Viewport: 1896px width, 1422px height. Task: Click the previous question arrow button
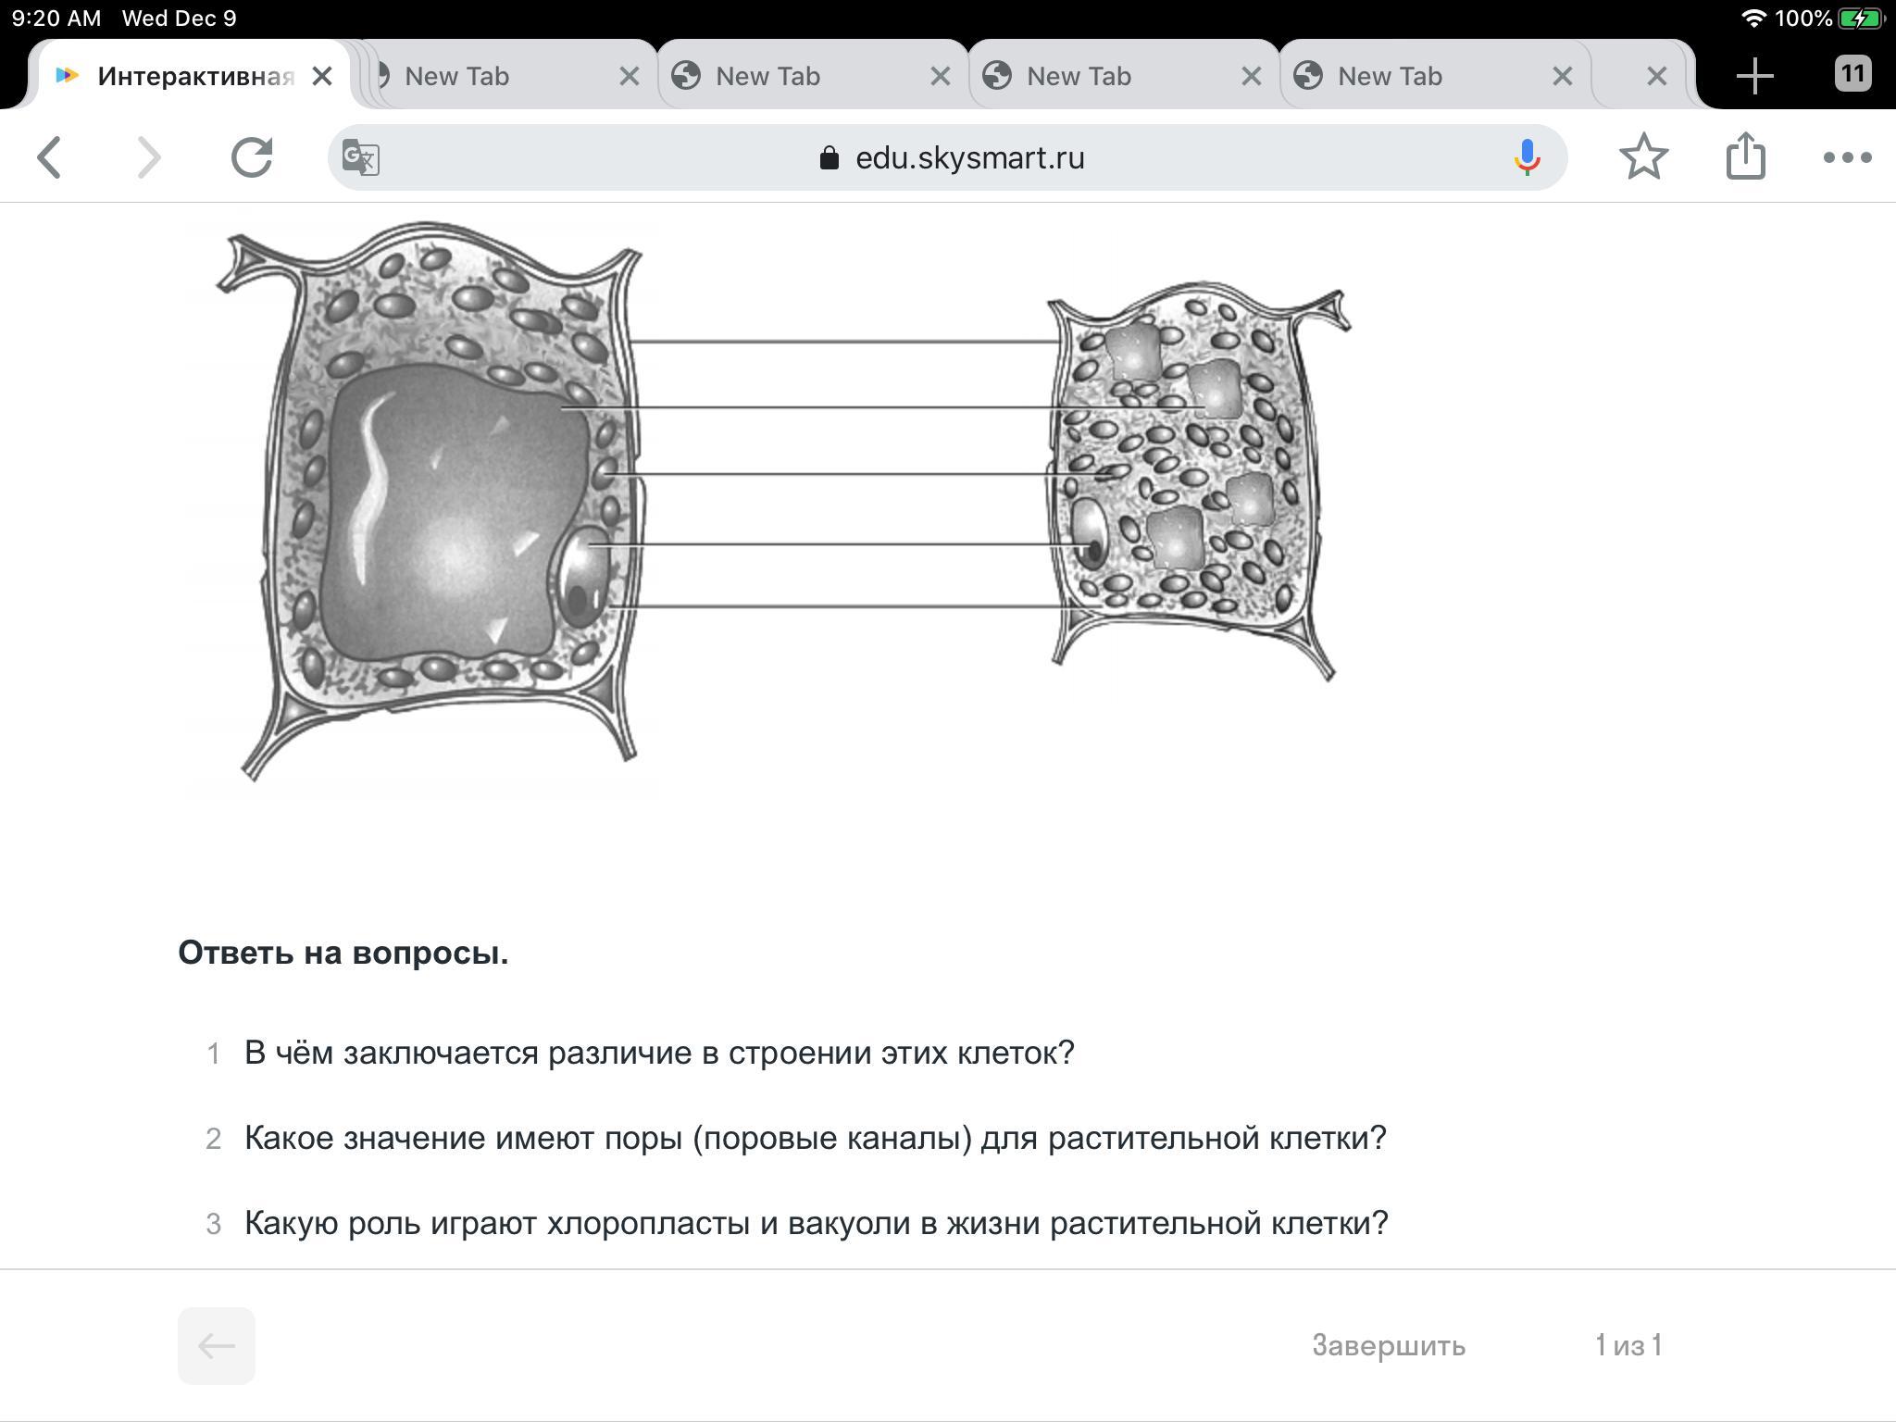(216, 1345)
